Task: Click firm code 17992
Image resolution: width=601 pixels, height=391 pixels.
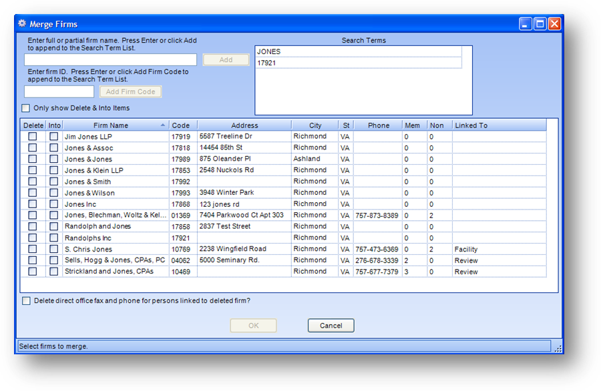Action: coord(181,181)
